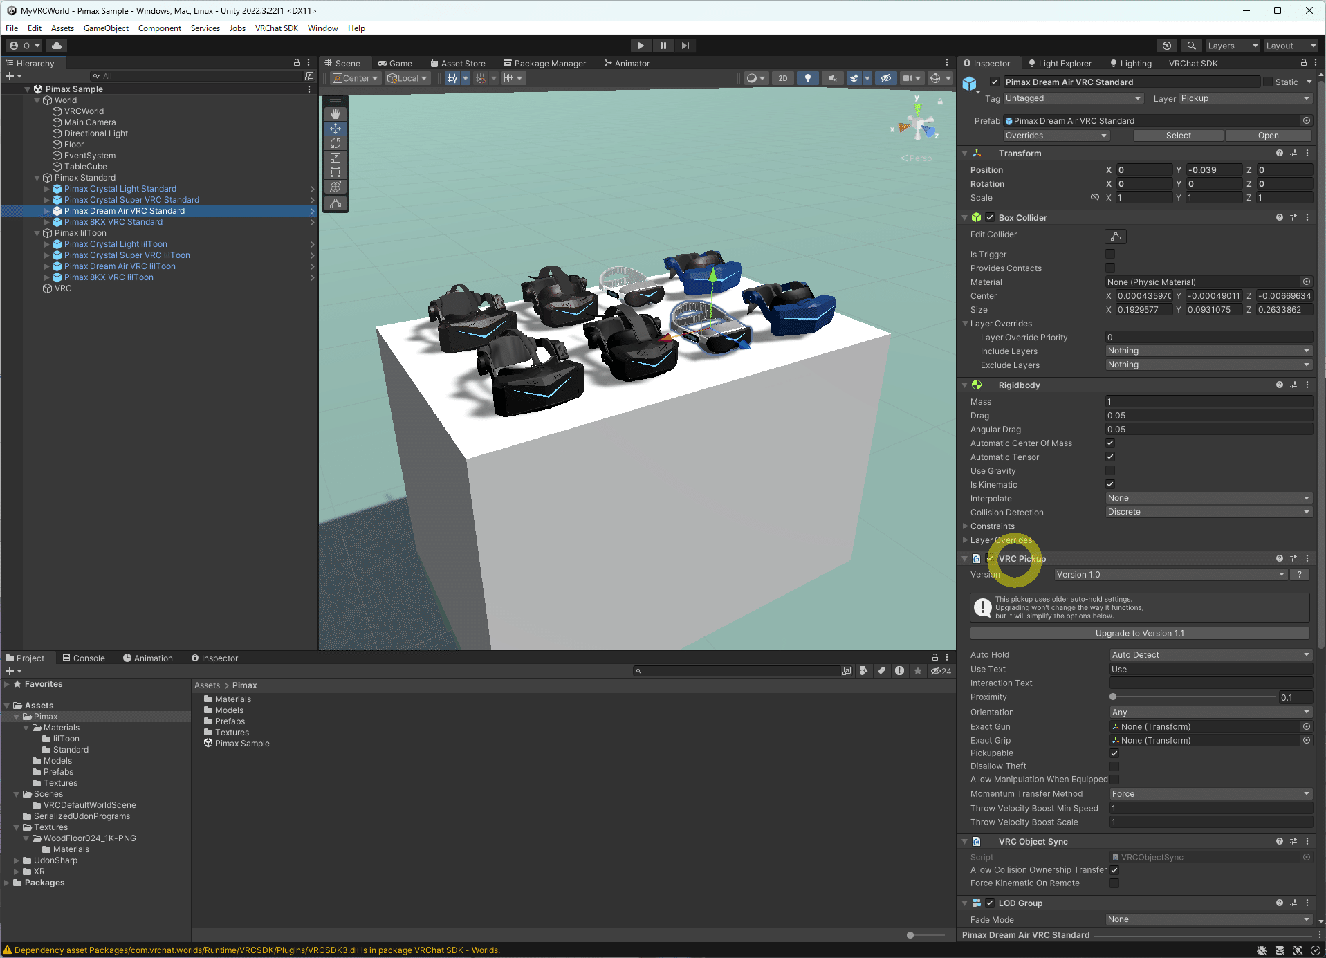Image resolution: width=1326 pixels, height=958 pixels.
Task: Expand the Constraints section
Action: pos(966,526)
